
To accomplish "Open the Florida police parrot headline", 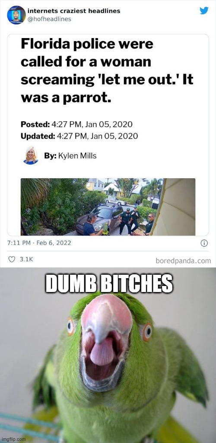I will 107,71.
